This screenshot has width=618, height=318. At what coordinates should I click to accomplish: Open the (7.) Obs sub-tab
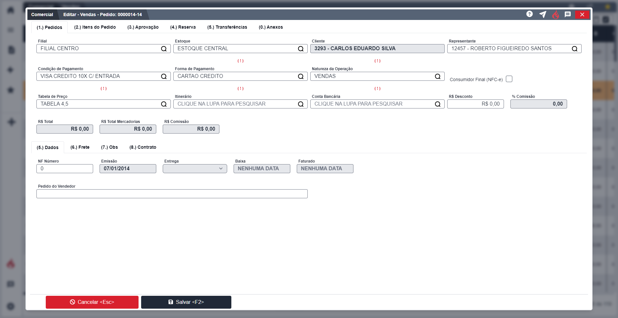[110, 147]
